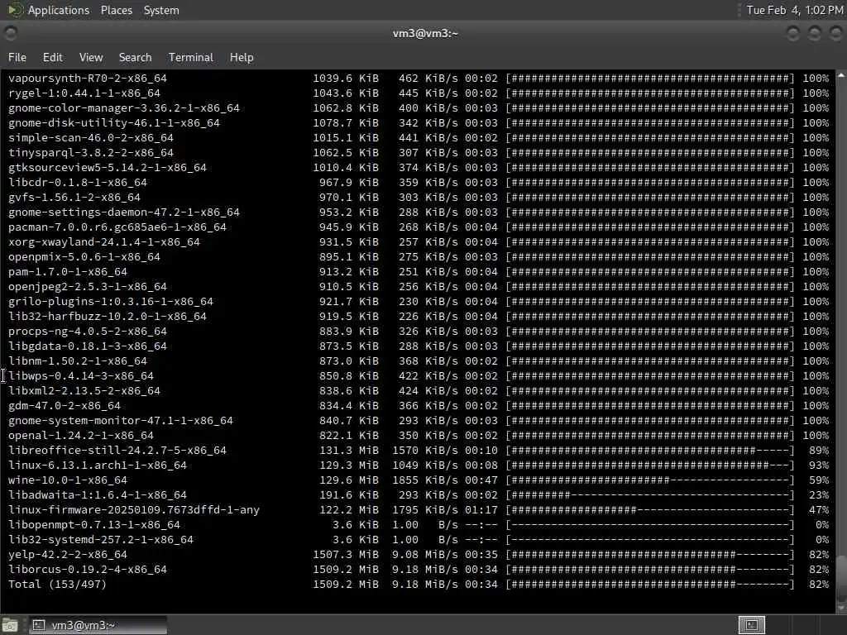Click wine-10.0-1-x86_64 text
Image resolution: width=847 pixels, height=635 pixels.
coord(68,480)
